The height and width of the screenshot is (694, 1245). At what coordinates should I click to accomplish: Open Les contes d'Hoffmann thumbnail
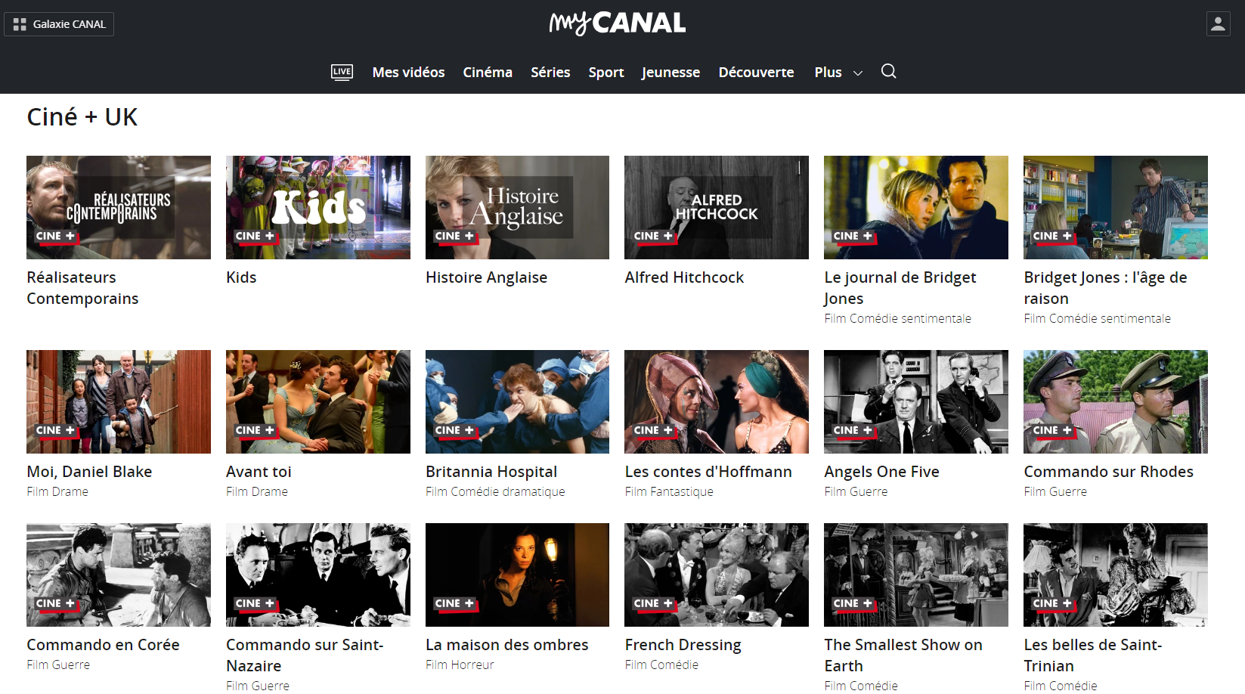point(717,401)
